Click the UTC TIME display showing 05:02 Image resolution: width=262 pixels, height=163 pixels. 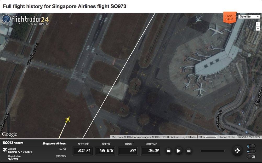tap(151, 151)
